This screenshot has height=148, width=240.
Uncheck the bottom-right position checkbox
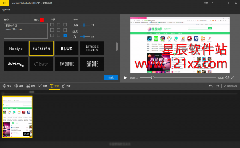[x=65, y=35]
